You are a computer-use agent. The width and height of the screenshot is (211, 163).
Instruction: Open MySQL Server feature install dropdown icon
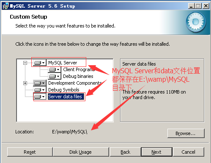[x=40, y=63]
